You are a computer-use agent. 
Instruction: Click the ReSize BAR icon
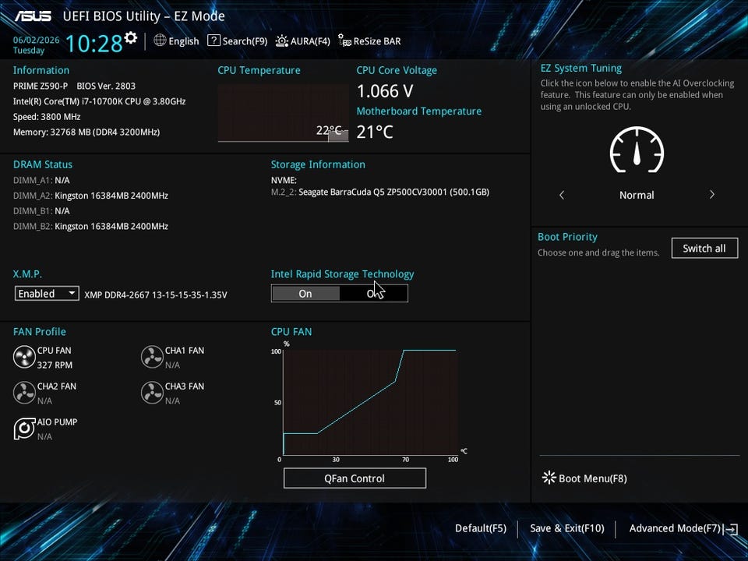[344, 41]
